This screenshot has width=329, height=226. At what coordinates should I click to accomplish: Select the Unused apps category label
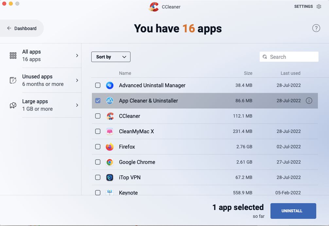[37, 76]
